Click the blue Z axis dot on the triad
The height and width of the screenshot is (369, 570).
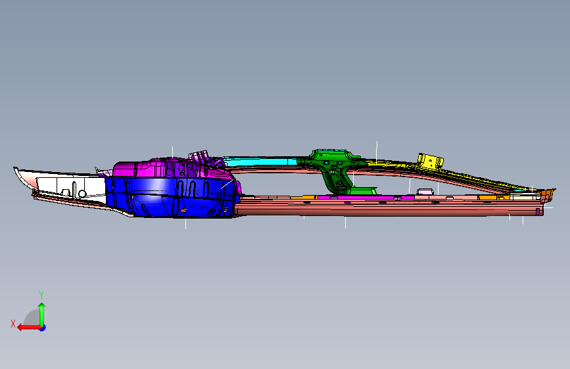point(43,328)
